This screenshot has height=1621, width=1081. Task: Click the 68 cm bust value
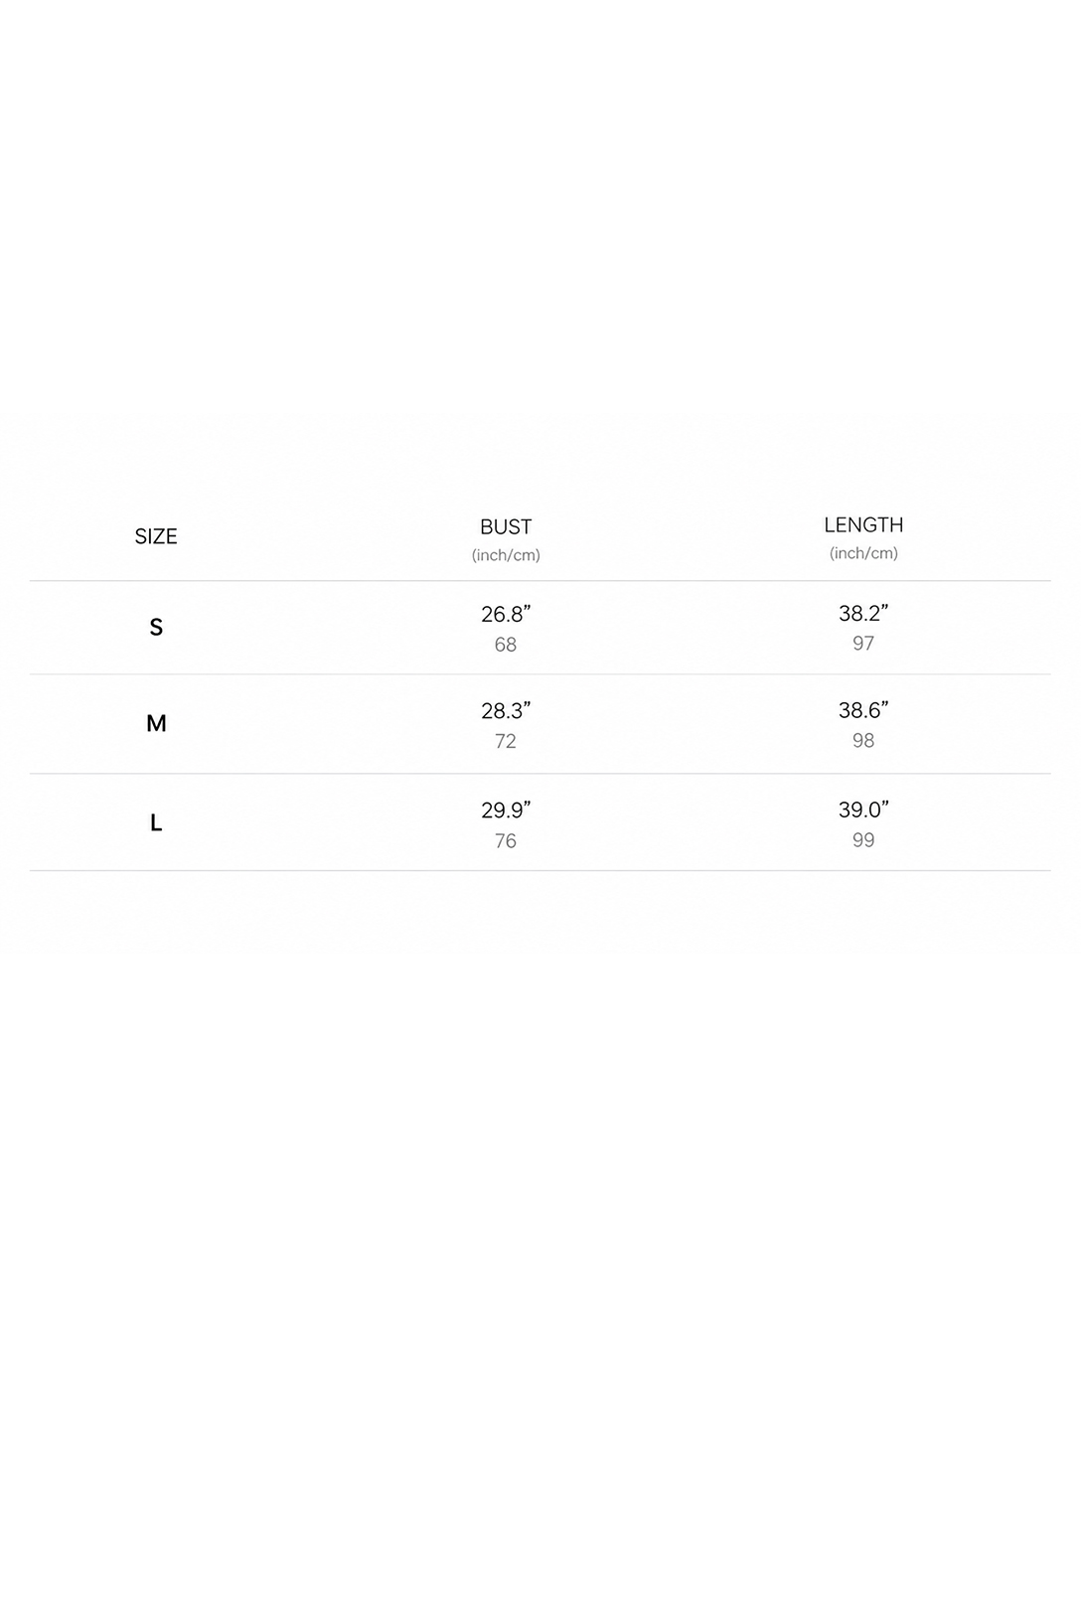click(506, 645)
